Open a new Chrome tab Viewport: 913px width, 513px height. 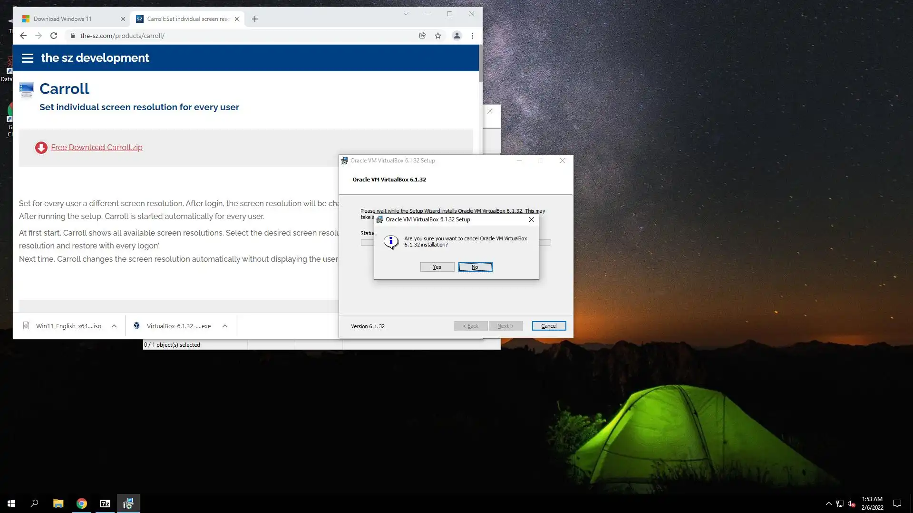[255, 19]
